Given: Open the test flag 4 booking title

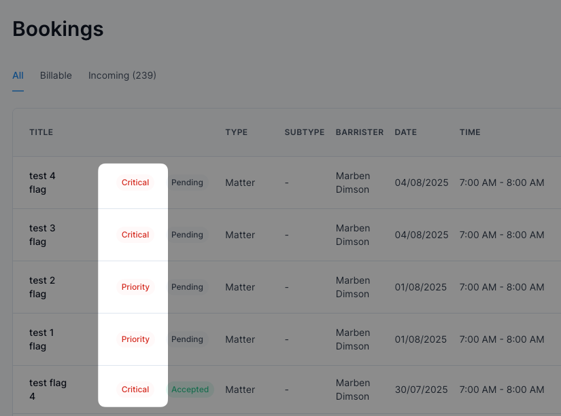Looking at the screenshot, I should point(48,390).
